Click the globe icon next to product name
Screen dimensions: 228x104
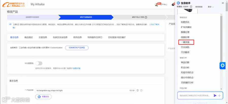(x=138, y=90)
